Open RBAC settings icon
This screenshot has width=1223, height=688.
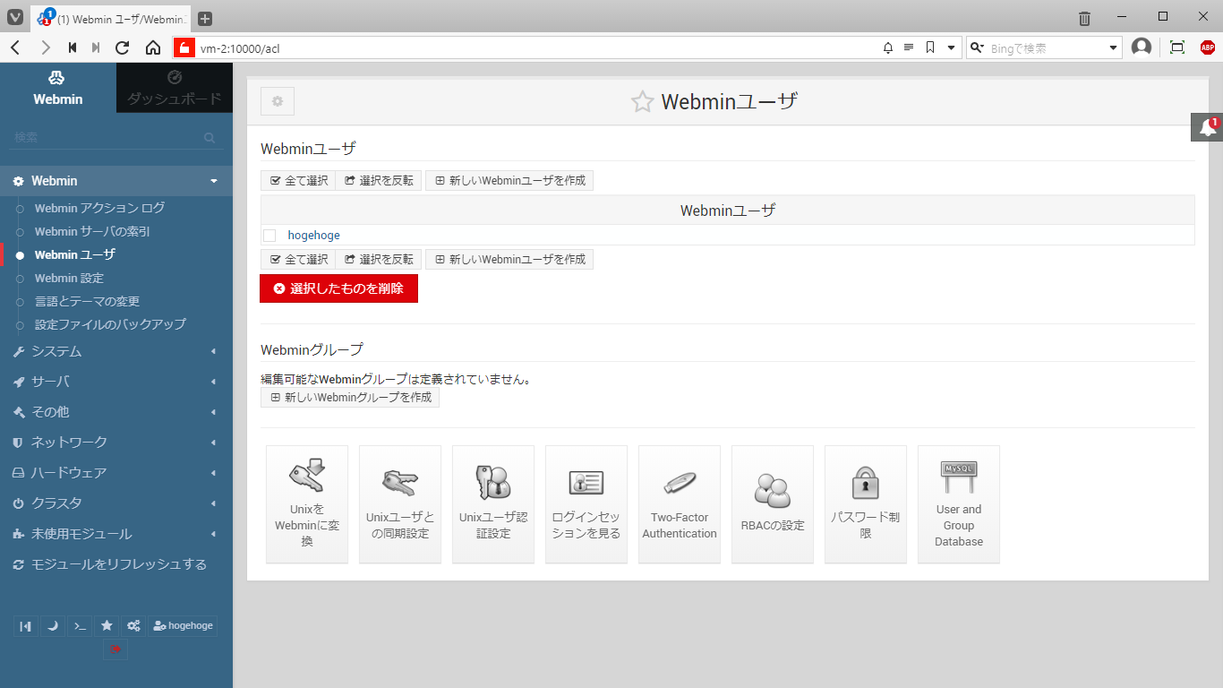coord(773,504)
